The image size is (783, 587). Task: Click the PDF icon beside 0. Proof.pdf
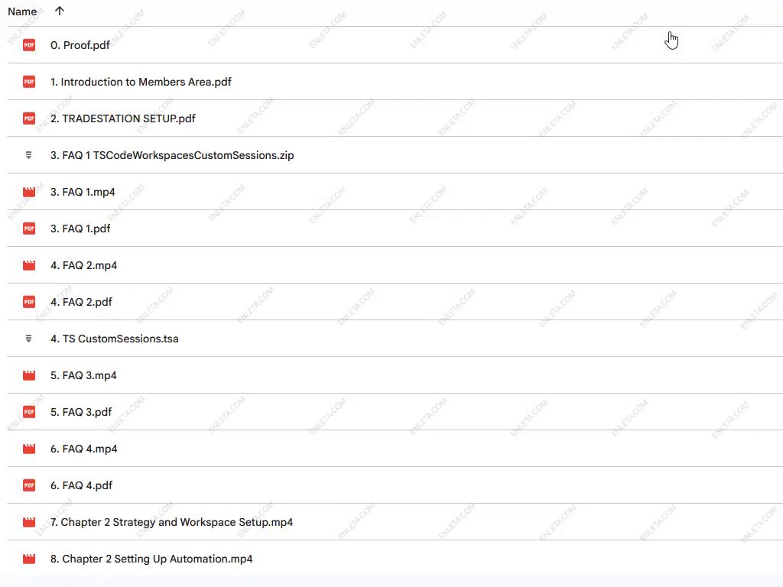[29, 45]
